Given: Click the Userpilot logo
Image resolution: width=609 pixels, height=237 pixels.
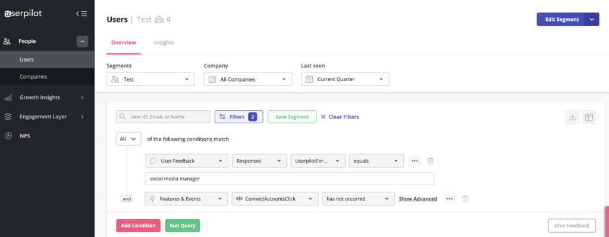Looking at the screenshot, I should tap(23, 14).
